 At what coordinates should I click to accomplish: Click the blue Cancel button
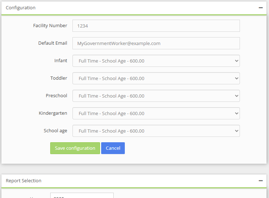[x=113, y=148]
